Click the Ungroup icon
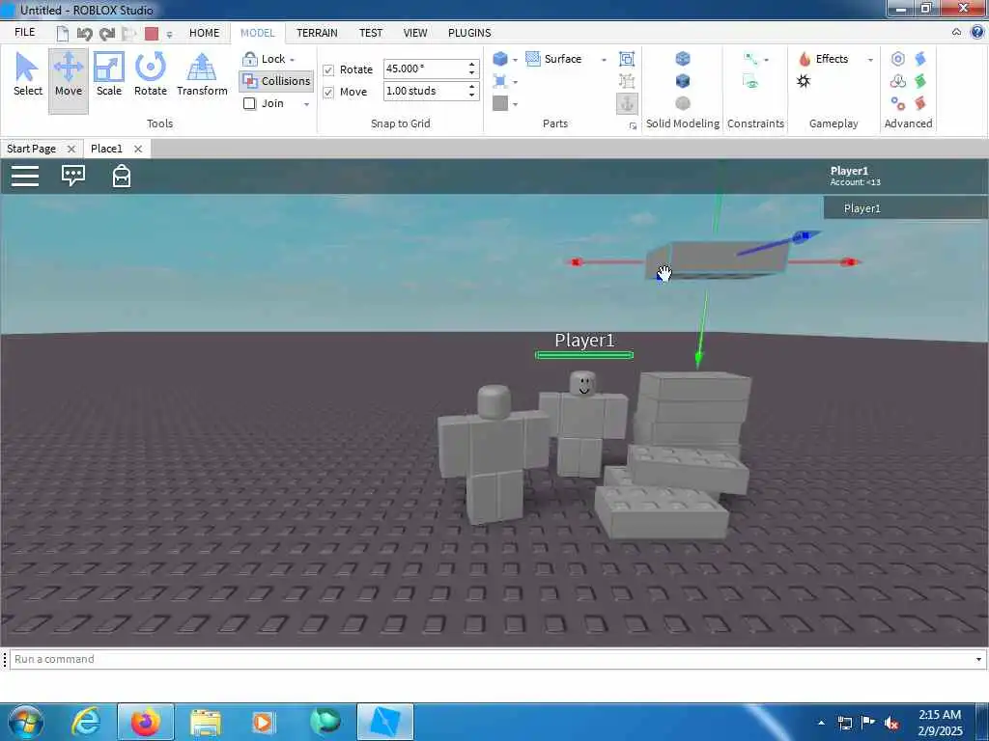The width and height of the screenshot is (989, 741). click(x=626, y=81)
